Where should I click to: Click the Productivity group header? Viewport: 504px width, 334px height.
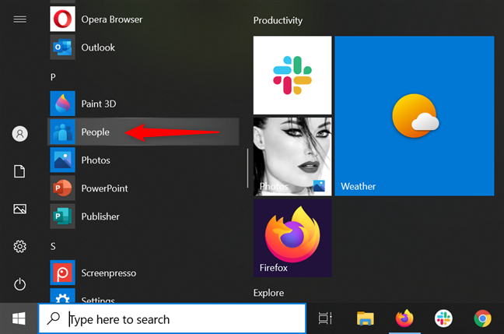[278, 20]
